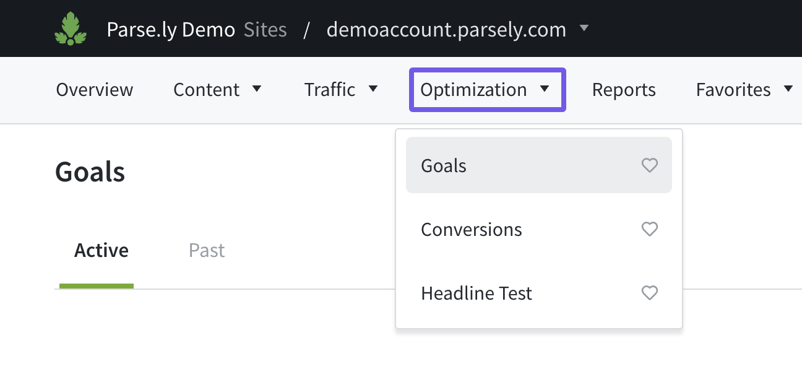
Task: Open Headline Test from the menu
Action: pyautogui.click(x=476, y=293)
